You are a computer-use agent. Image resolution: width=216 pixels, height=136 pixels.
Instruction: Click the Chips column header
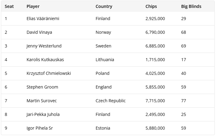coord(151,6)
